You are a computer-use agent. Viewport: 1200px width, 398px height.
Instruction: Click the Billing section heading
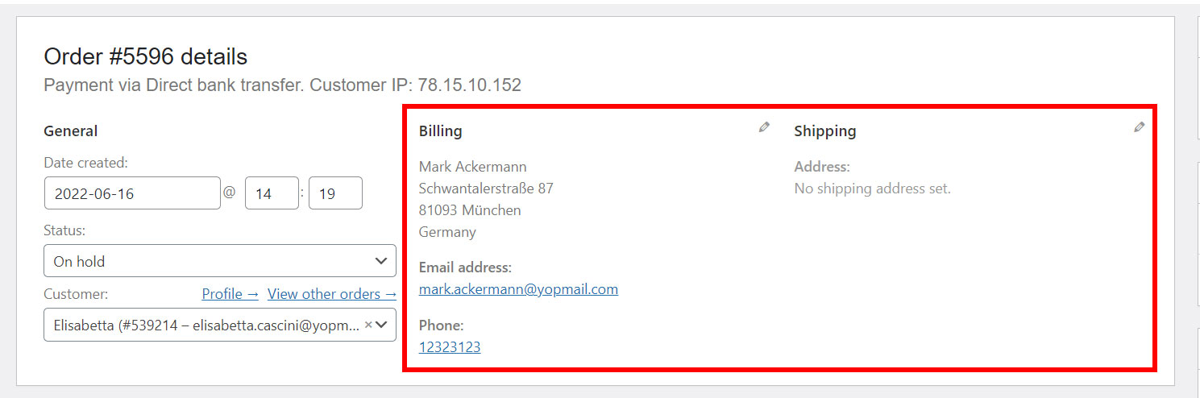click(x=441, y=131)
